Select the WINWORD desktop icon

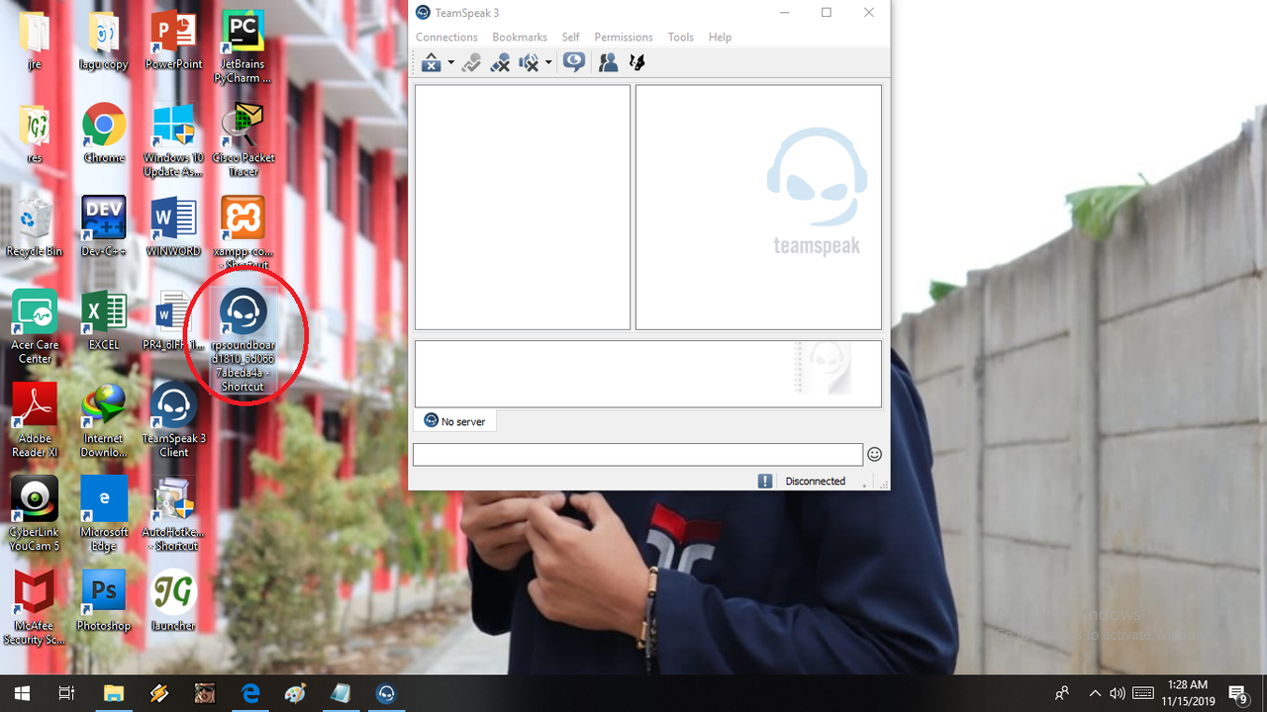(x=173, y=226)
